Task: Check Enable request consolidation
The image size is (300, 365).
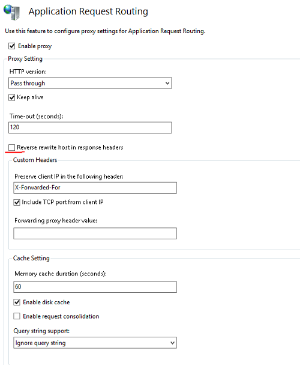Action: click(x=17, y=316)
